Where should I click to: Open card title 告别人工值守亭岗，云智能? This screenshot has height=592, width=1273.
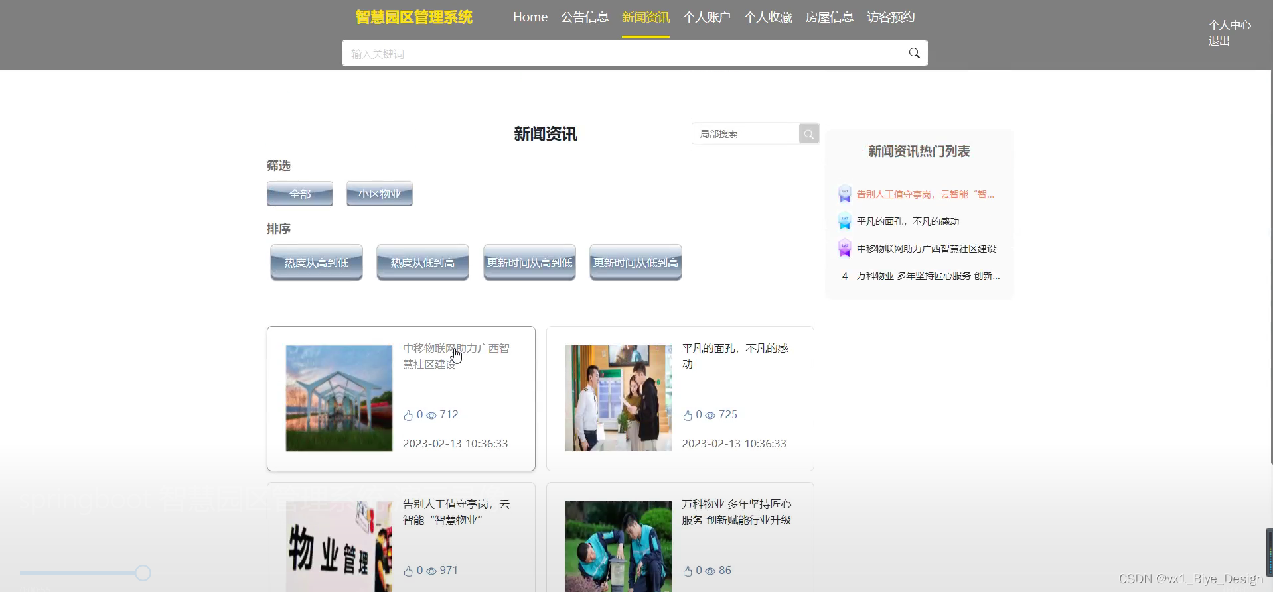(x=456, y=512)
